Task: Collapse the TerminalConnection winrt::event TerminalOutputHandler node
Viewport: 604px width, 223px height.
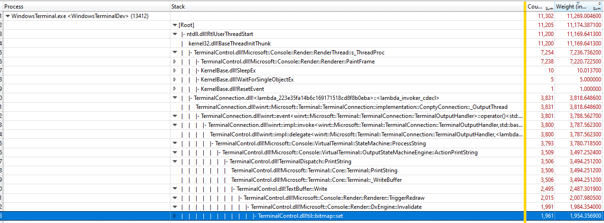Action: pos(175,116)
